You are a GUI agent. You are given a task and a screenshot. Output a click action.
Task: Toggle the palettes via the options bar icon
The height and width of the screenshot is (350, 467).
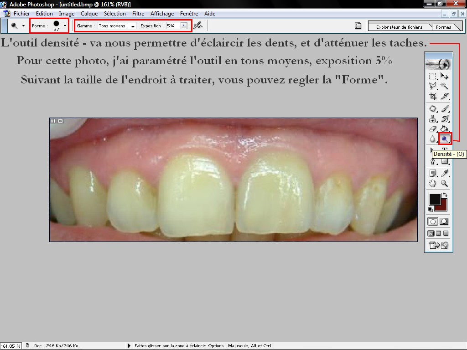[x=358, y=26]
